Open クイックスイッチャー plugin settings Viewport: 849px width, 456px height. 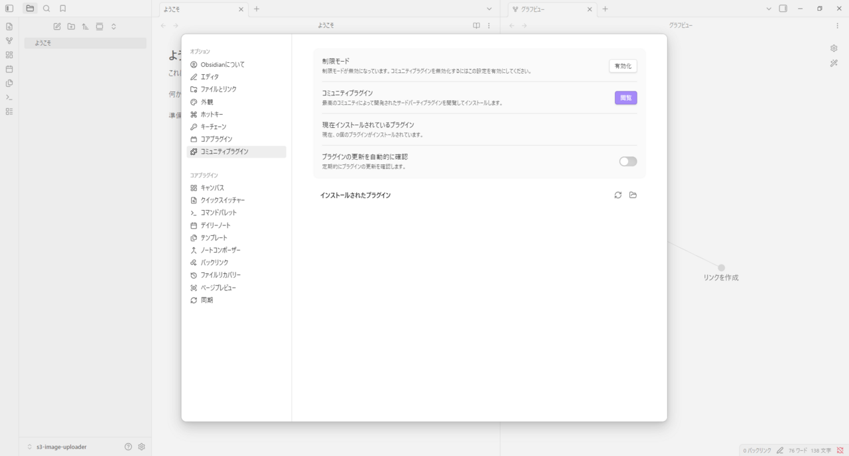236,200
